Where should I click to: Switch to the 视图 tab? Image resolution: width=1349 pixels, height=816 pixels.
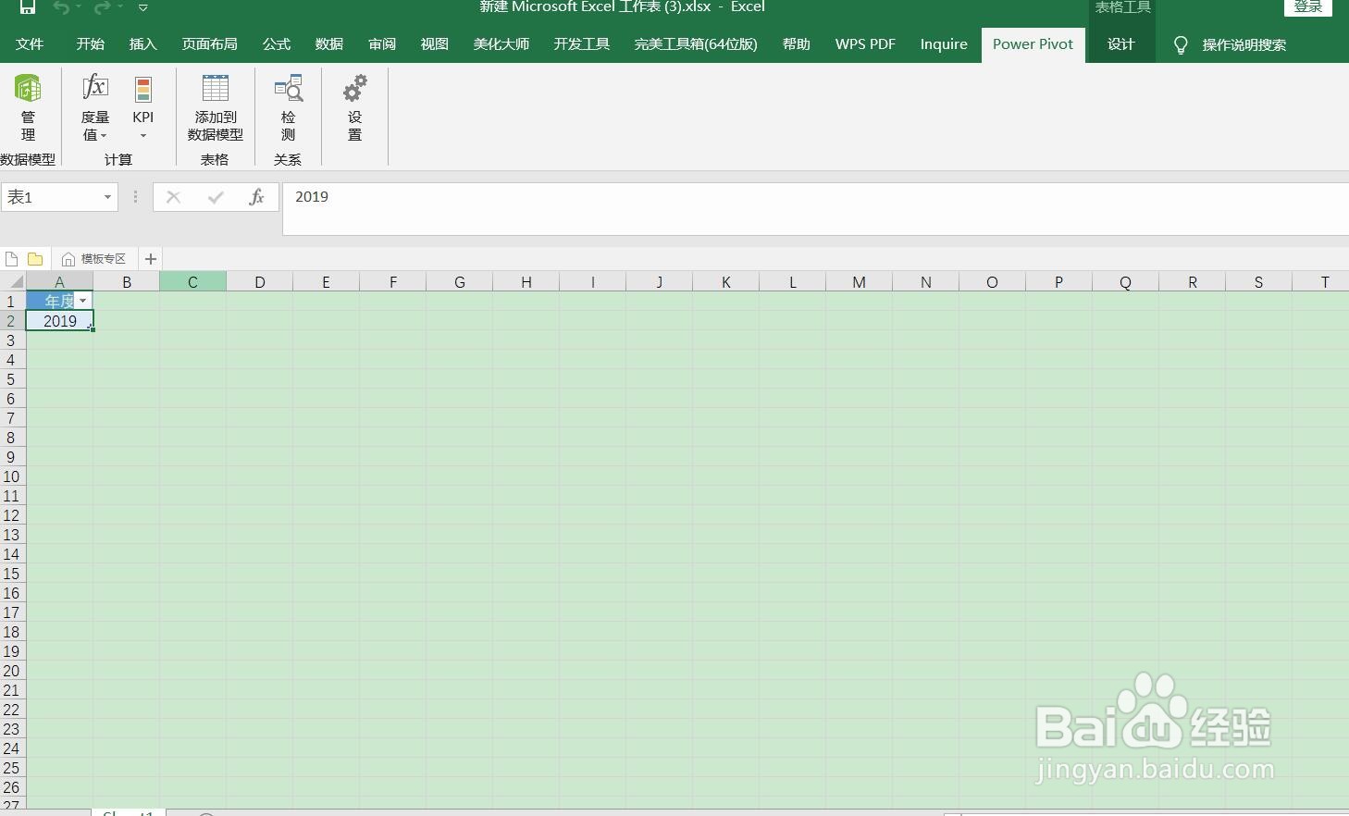[435, 44]
